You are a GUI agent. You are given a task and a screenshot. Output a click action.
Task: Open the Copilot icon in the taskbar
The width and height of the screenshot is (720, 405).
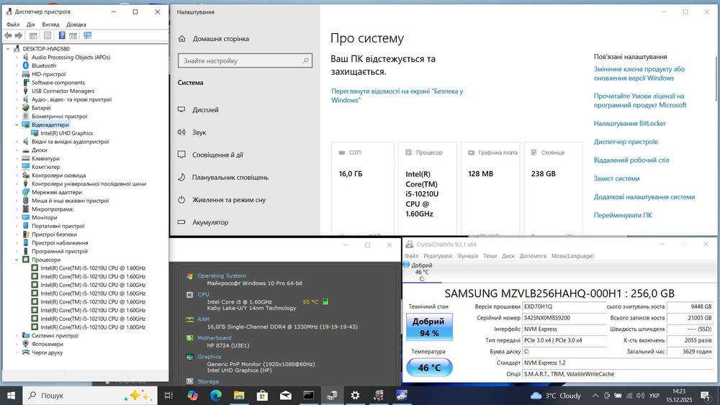pyautogui.click(x=192, y=396)
